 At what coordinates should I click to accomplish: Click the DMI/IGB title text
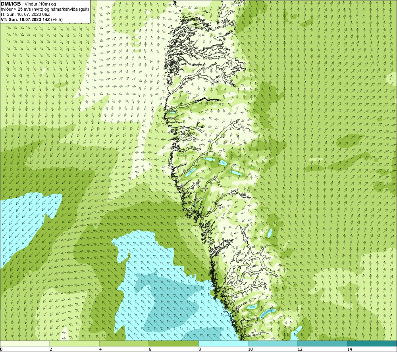(x=11, y=4)
